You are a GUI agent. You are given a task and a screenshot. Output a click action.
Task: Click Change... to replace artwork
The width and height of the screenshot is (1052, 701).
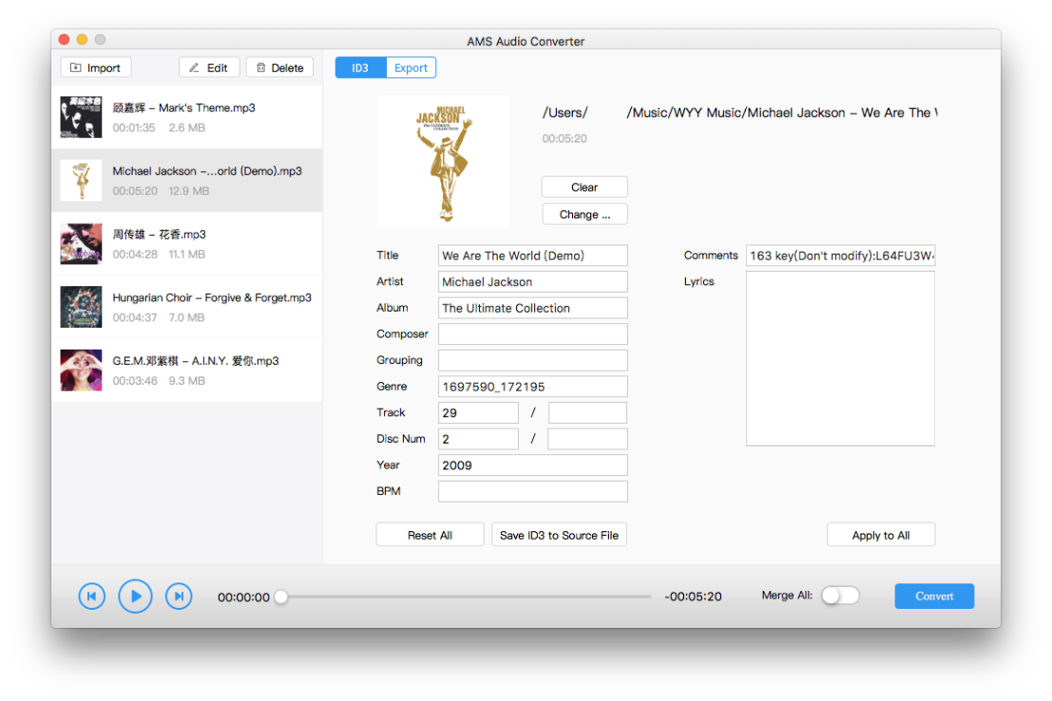click(584, 215)
